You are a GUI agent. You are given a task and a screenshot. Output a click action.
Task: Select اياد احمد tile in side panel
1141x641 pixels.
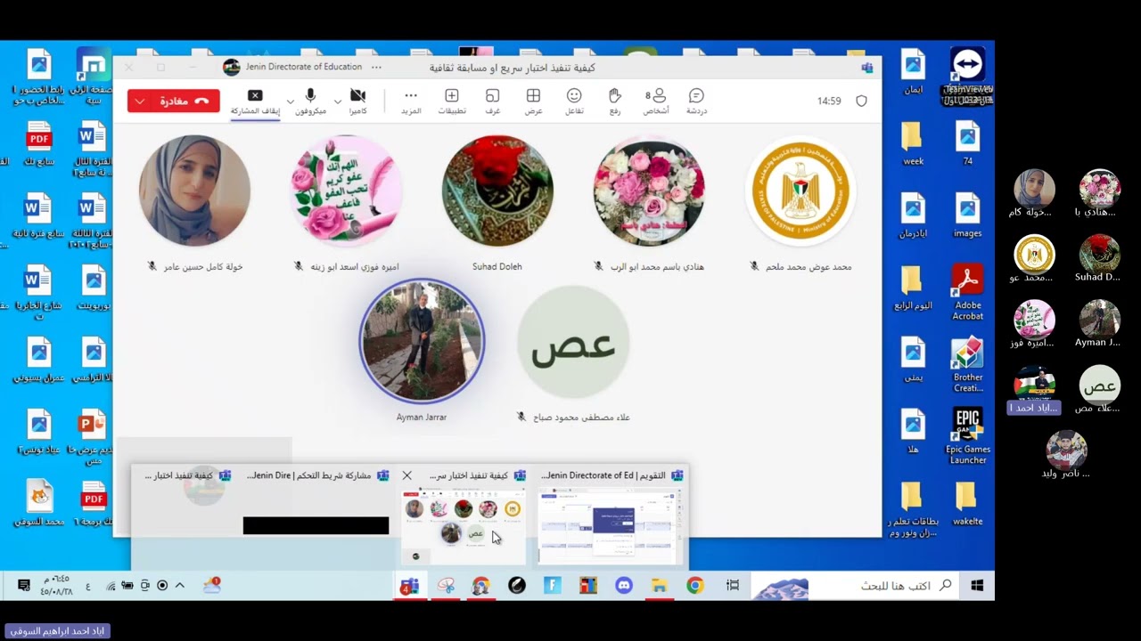(1034, 390)
